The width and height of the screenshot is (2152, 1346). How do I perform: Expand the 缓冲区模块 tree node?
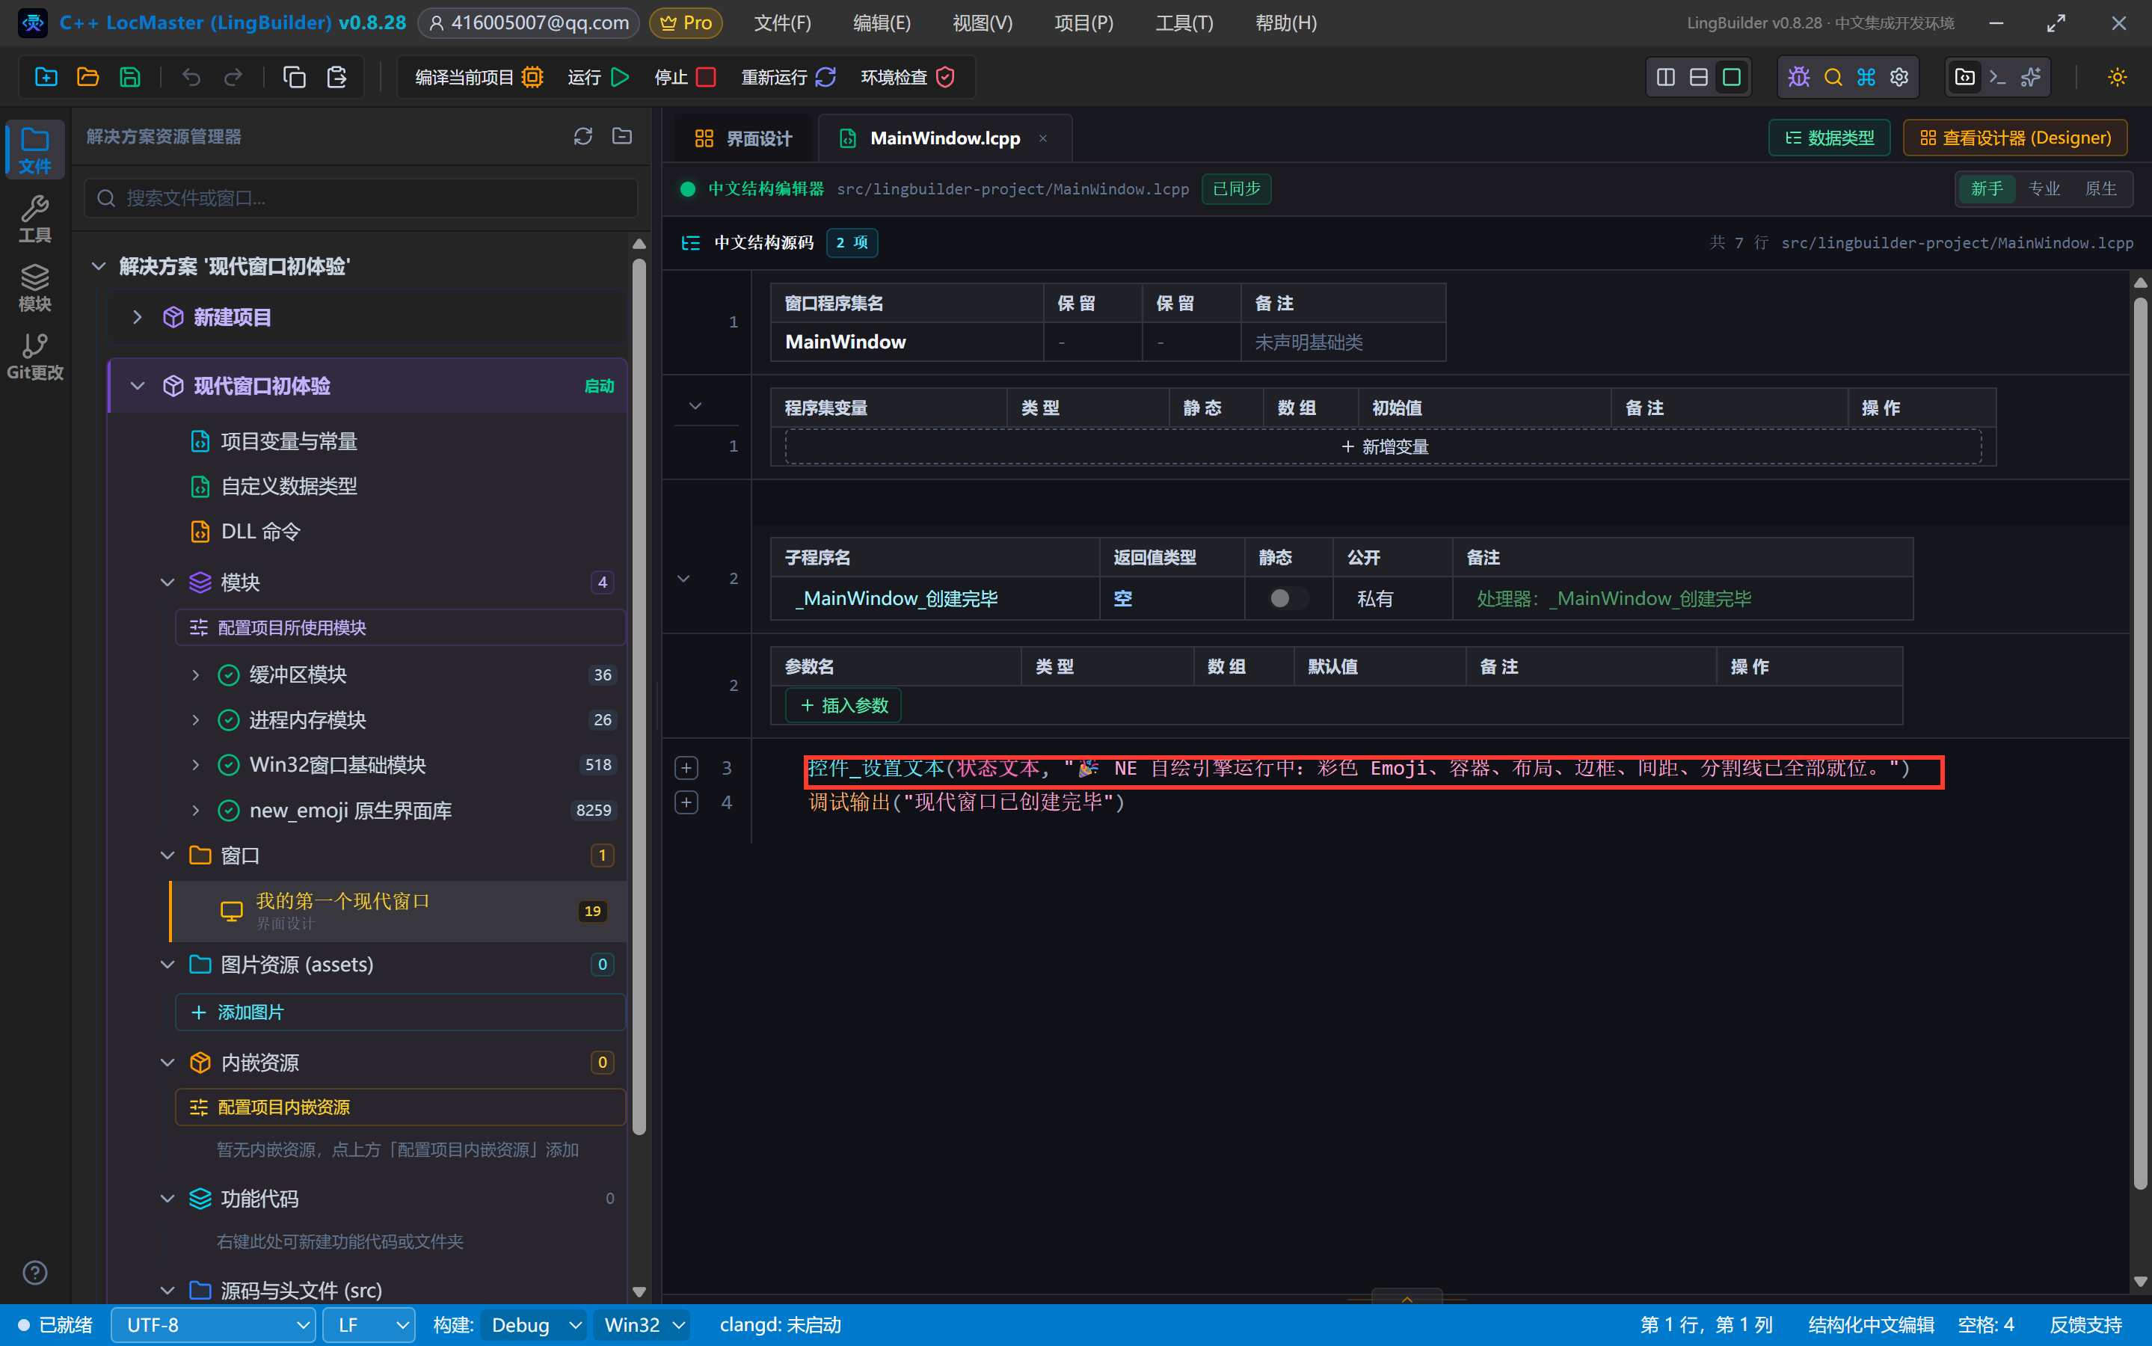point(196,674)
